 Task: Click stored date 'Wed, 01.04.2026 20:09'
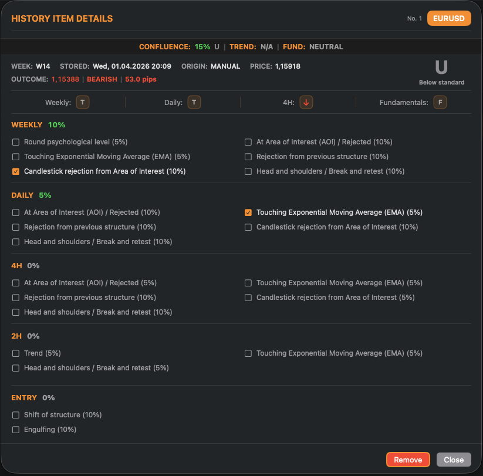[x=132, y=66]
